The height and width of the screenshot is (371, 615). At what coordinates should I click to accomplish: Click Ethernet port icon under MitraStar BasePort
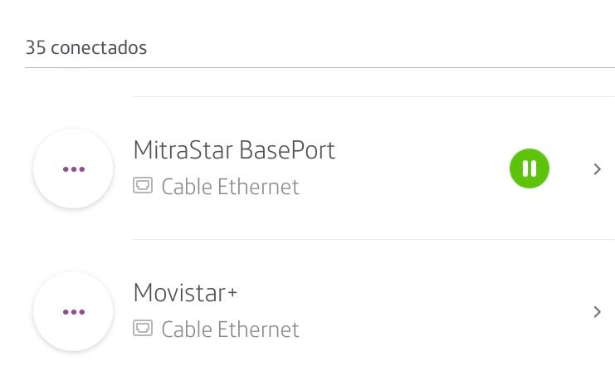click(143, 186)
